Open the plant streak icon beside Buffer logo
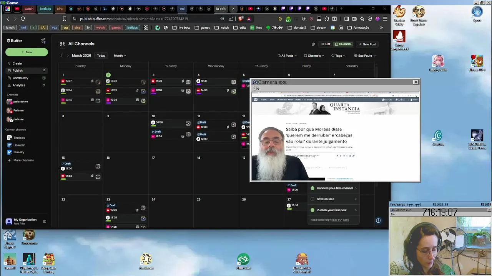The width and height of the screenshot is (492, 276). [43, 41]
